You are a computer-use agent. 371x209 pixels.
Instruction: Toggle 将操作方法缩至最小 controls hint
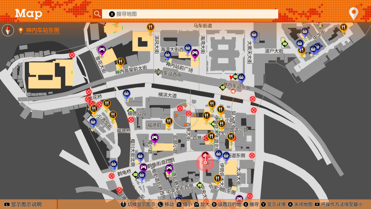click(338, 204)
